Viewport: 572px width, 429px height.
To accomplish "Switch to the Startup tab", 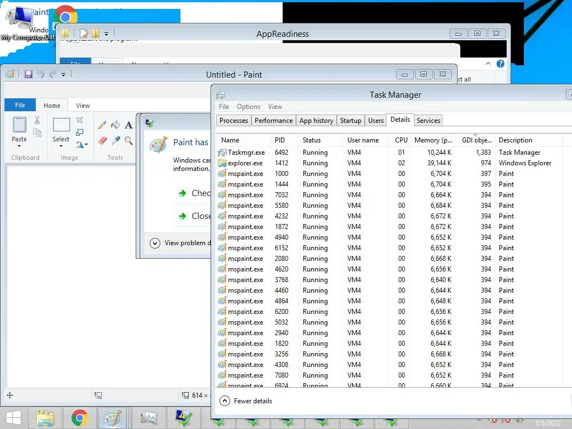I will (351, 121).
